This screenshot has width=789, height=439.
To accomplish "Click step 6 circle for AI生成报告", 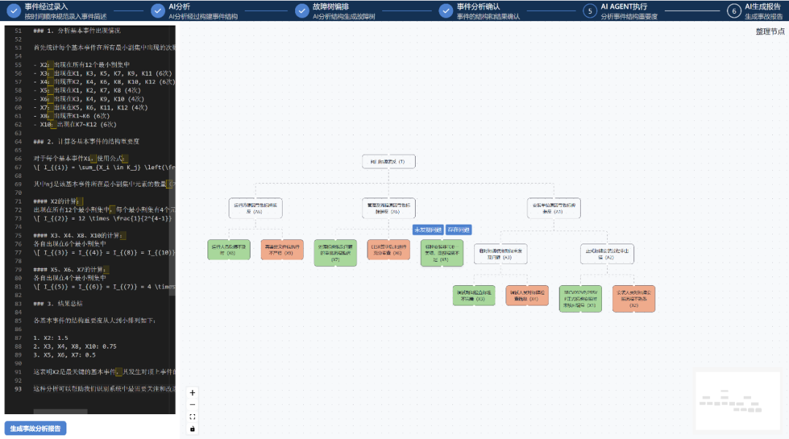I will click(x=733, y=10).
